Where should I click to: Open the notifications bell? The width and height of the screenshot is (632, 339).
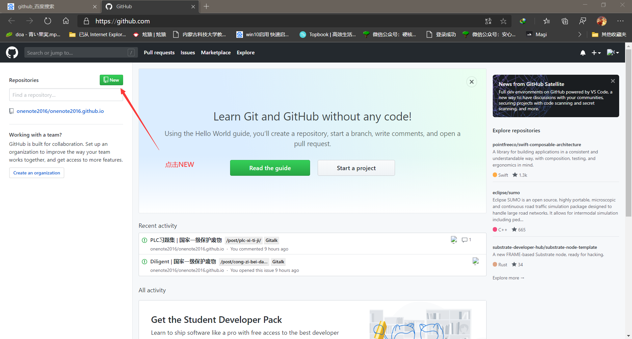583,53
